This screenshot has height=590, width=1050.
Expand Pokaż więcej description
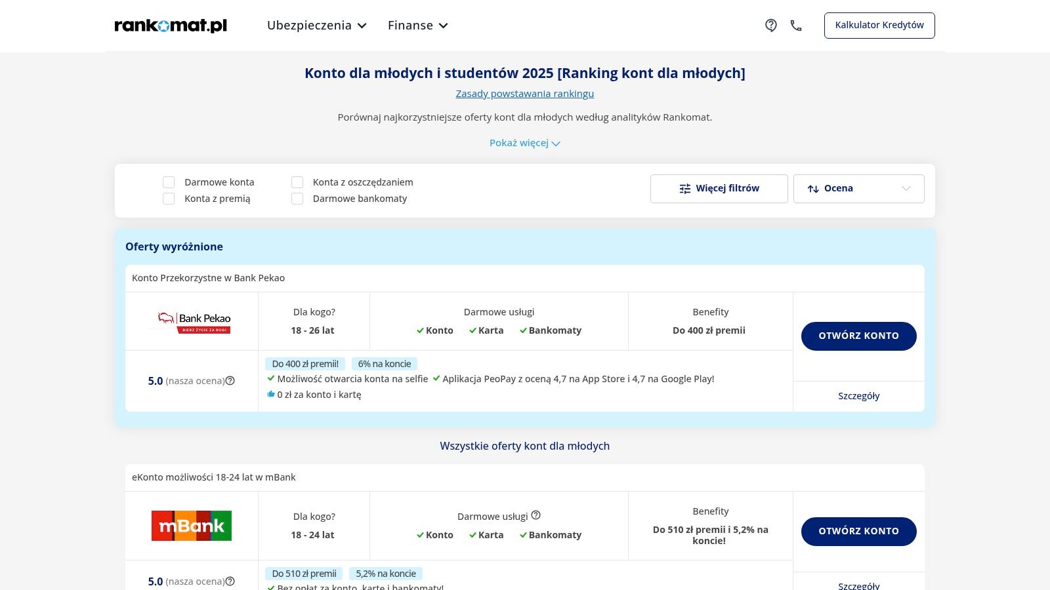click(525, 143)
